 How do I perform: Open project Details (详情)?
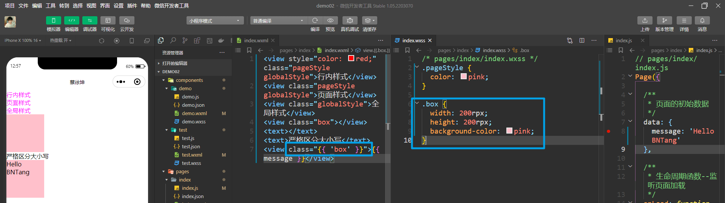[684, 20]
